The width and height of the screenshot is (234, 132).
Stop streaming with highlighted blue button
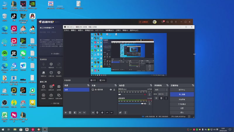tap(182, 94)
